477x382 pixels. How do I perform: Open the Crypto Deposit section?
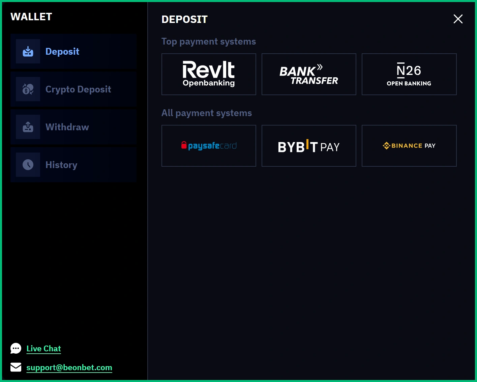coord(73,89)
